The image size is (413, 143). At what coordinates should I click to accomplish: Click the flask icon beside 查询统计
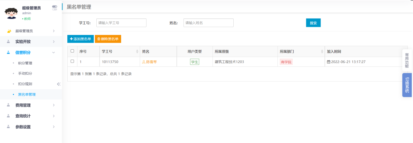coord(9,116)
